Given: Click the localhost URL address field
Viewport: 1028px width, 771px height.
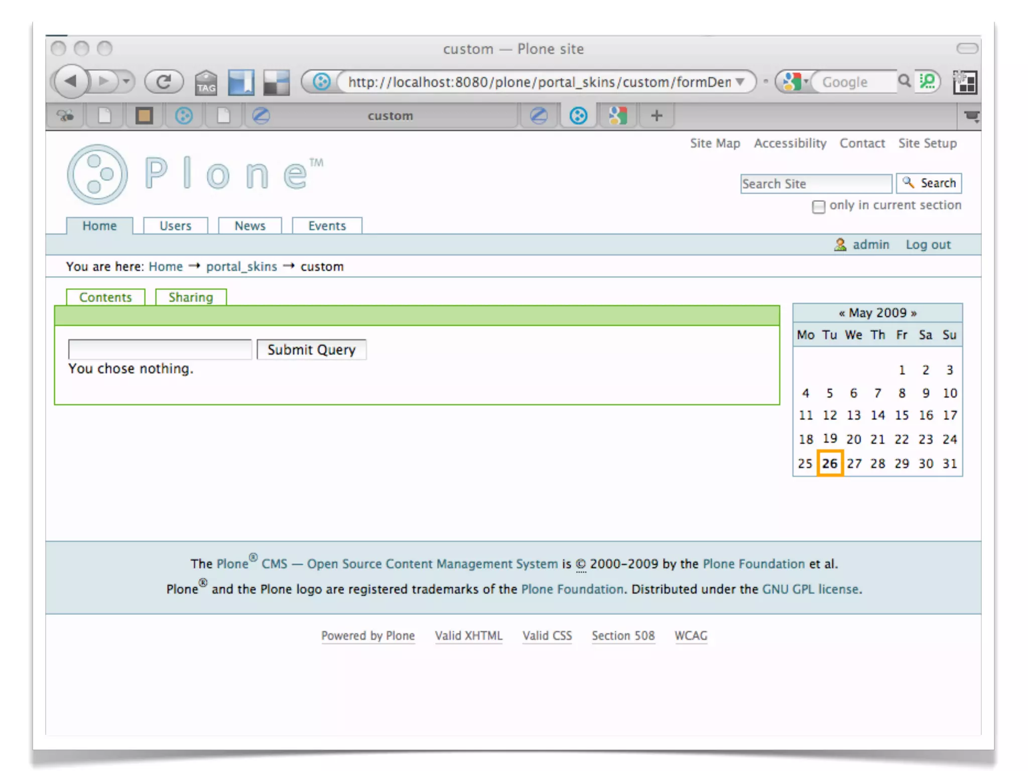Looking at the screenshot, I should 539,82.
